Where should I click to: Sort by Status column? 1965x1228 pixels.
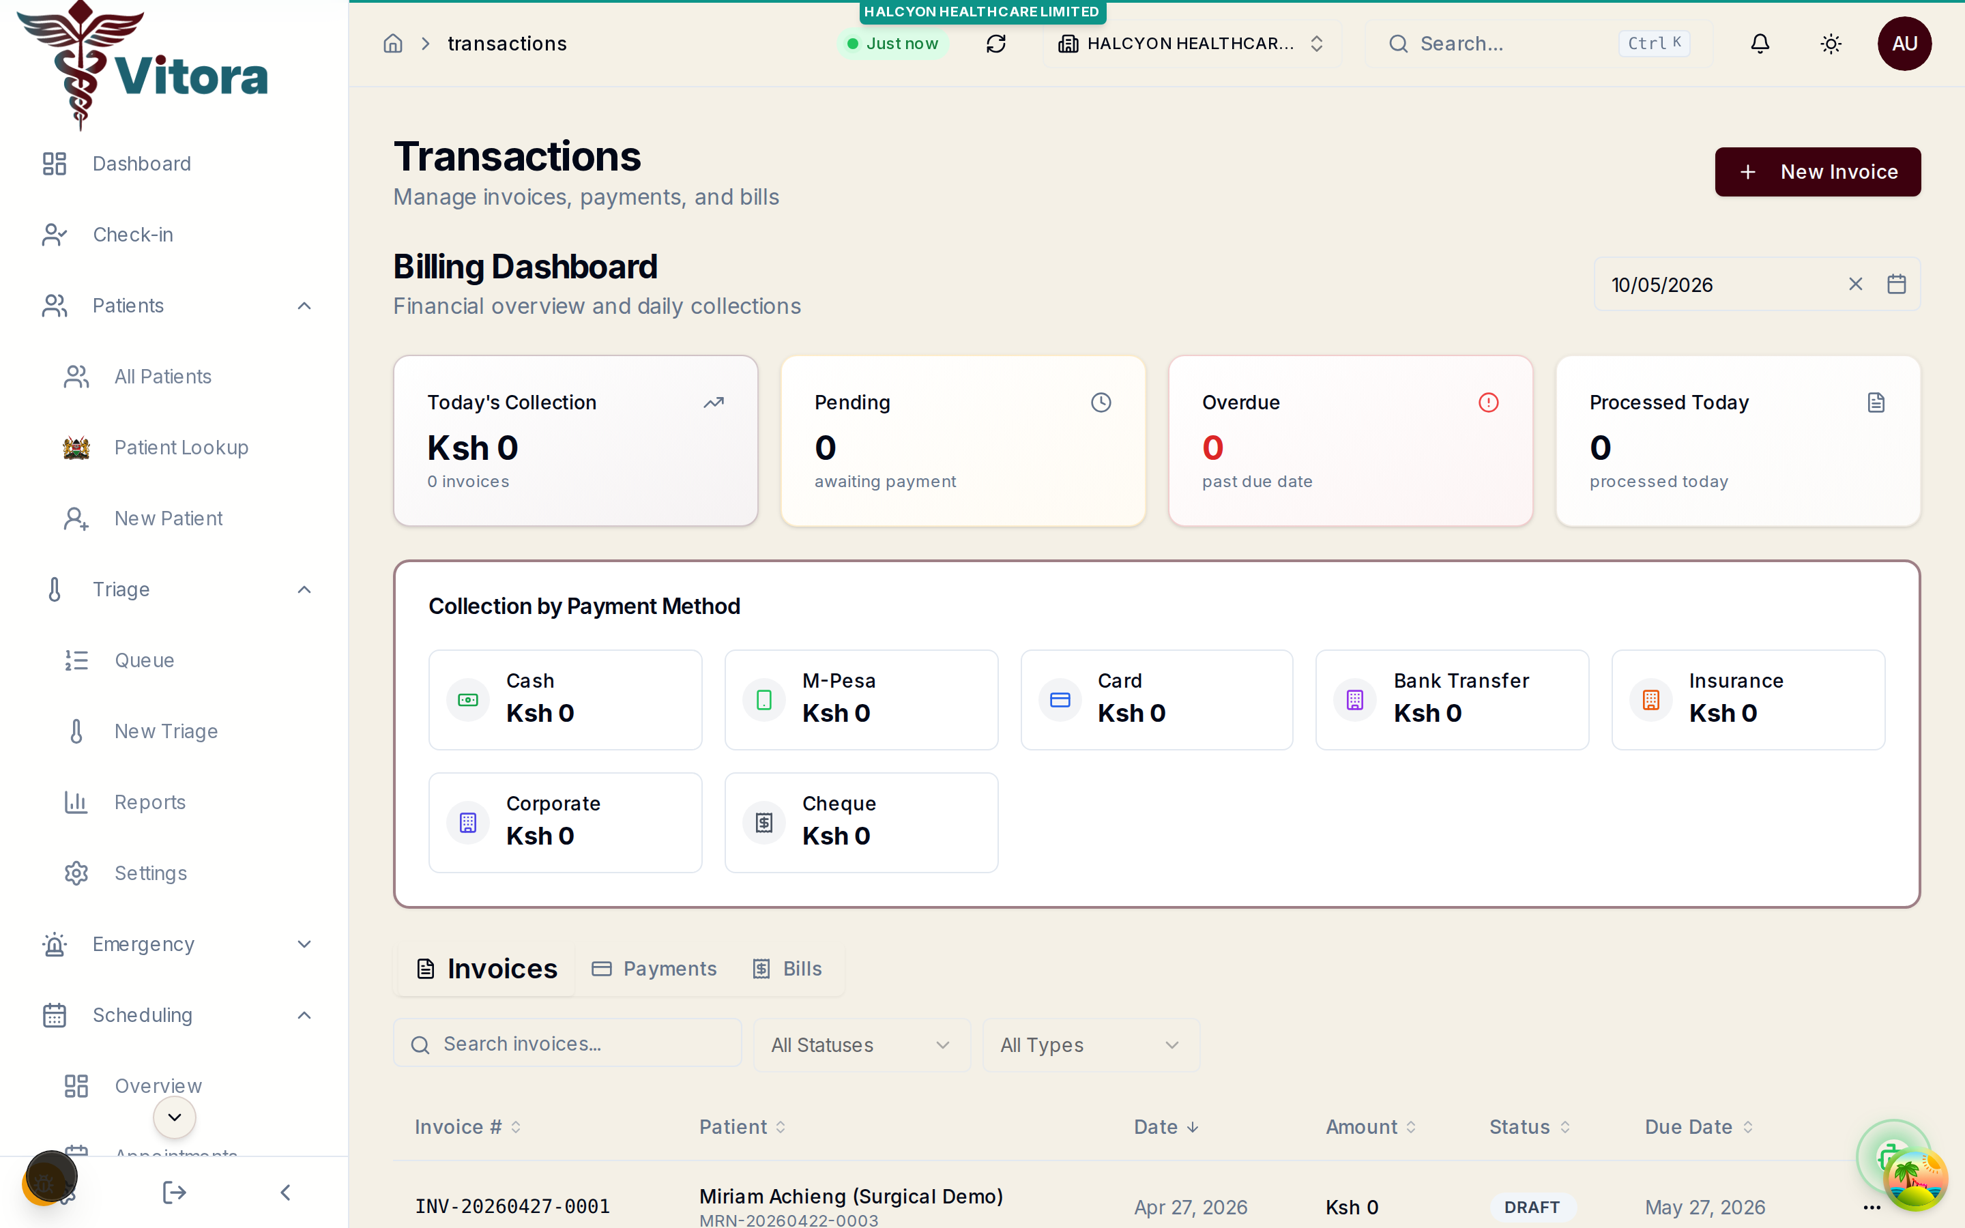[1529, 1127]
